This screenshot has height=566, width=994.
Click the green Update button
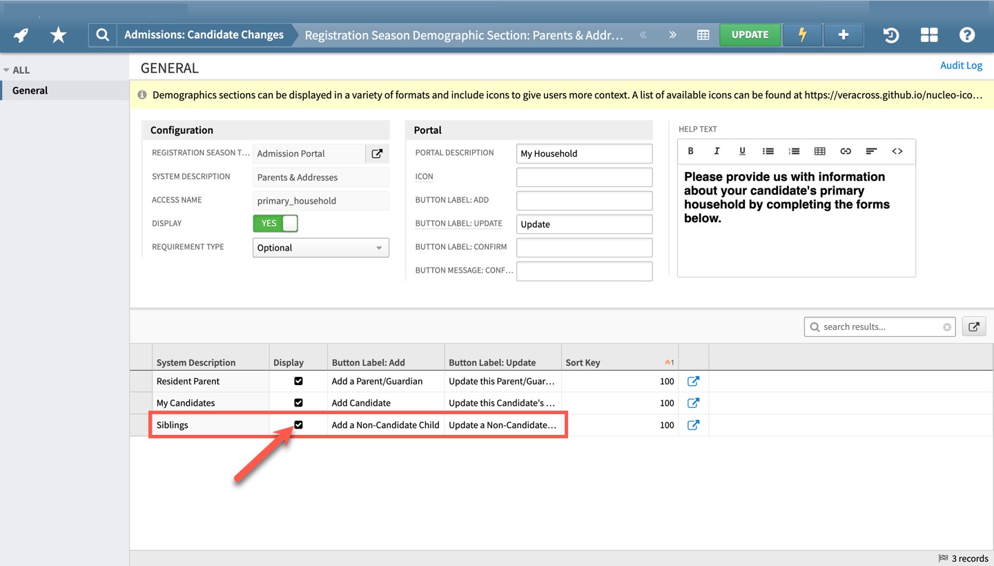(x=750, y=35)
